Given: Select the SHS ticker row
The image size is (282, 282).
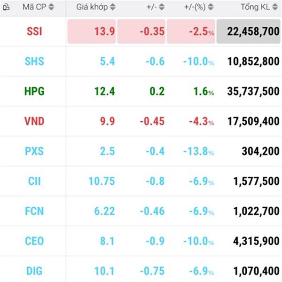Looking at the screenshot, I should click(34, 62).
